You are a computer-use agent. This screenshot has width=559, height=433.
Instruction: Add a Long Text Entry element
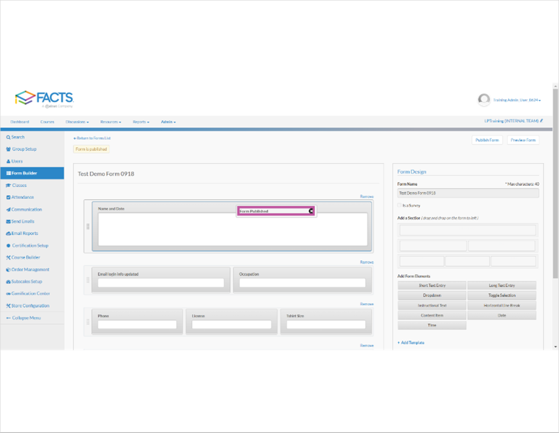point(502,286)
